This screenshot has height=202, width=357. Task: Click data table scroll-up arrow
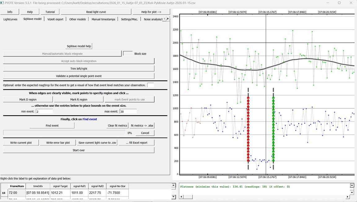pos(173,186)
